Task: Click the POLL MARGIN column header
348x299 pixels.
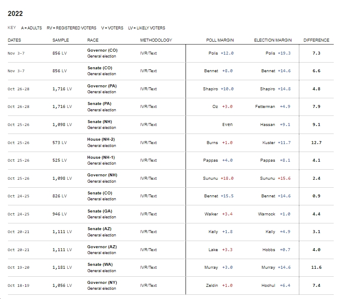Action: 220,40
